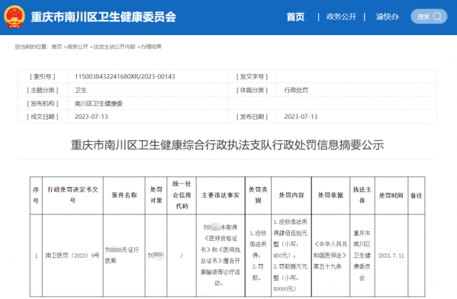
Task: Click the 成文日期 label
Action: [x=43, y=117]
